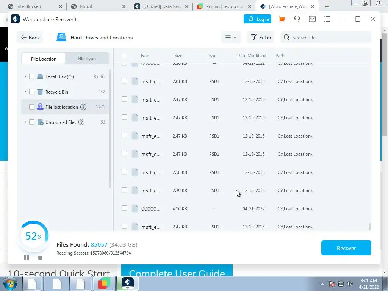Open the Recoverit menu list icon
This screenshot has width=388, height=291.
coord(327,19)
